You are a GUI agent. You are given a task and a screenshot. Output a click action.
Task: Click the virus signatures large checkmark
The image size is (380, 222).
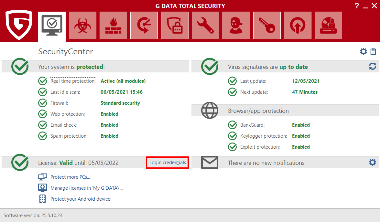coord(210,66)
